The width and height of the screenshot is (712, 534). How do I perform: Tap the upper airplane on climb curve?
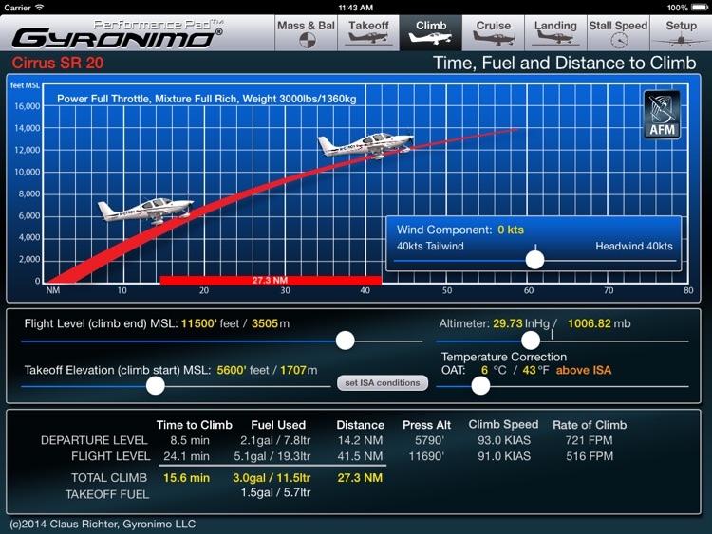(x=365, y=144)
